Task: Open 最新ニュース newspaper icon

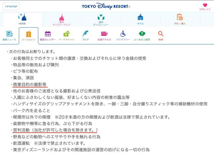Action: [9, 34]
